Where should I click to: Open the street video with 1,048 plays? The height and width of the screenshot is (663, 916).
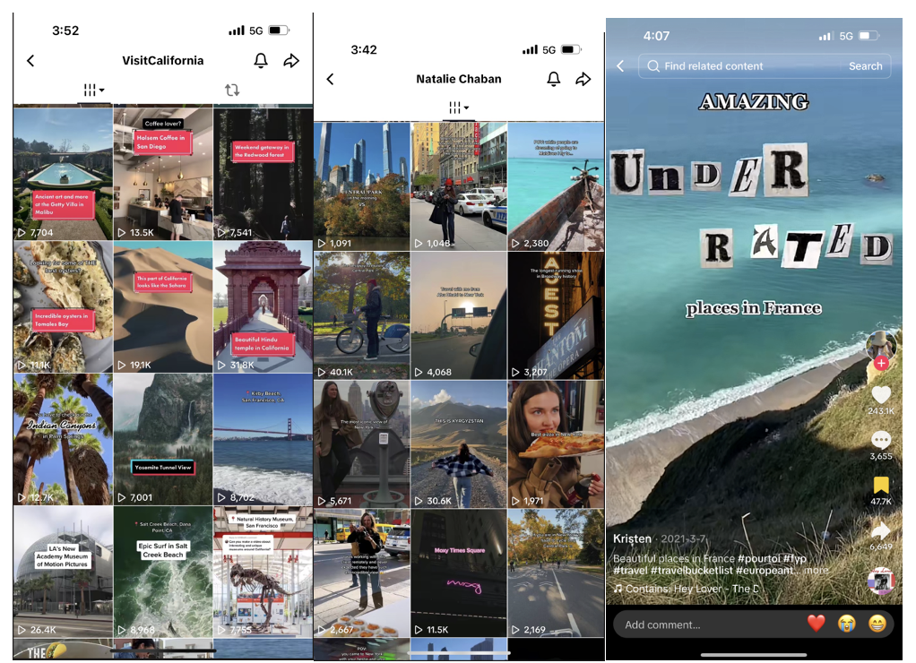[459, 186]
